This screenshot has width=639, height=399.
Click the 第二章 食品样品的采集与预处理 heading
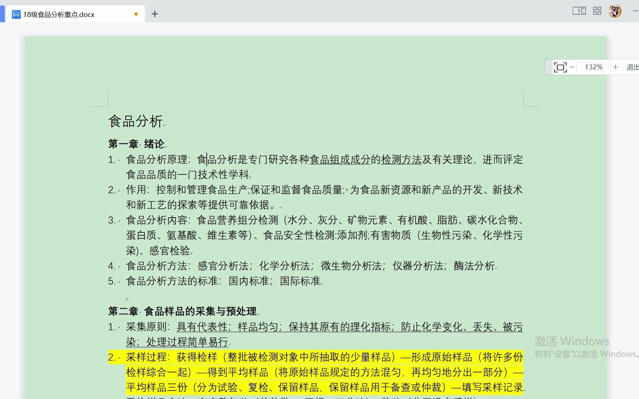point(183,311)
